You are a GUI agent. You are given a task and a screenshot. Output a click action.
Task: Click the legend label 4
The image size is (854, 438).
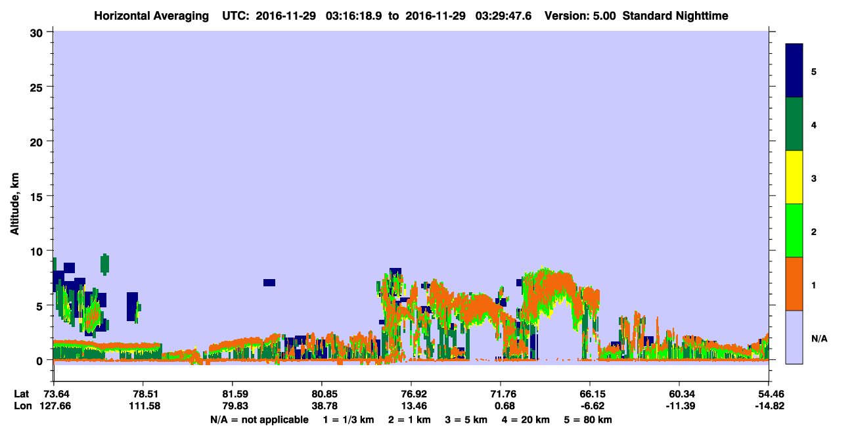(x=814, y=124)
